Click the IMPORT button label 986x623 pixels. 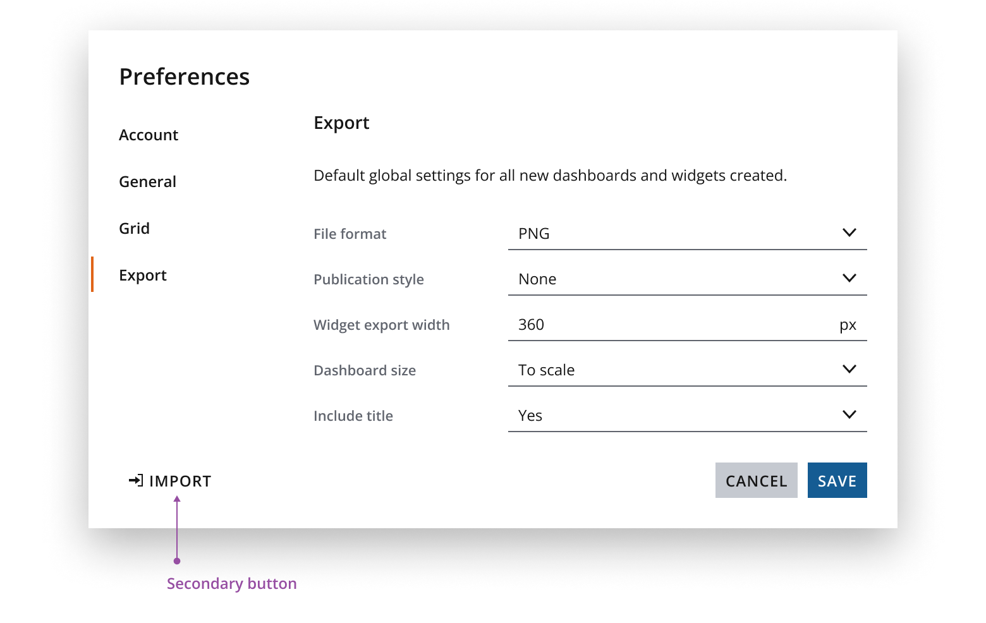180,481
